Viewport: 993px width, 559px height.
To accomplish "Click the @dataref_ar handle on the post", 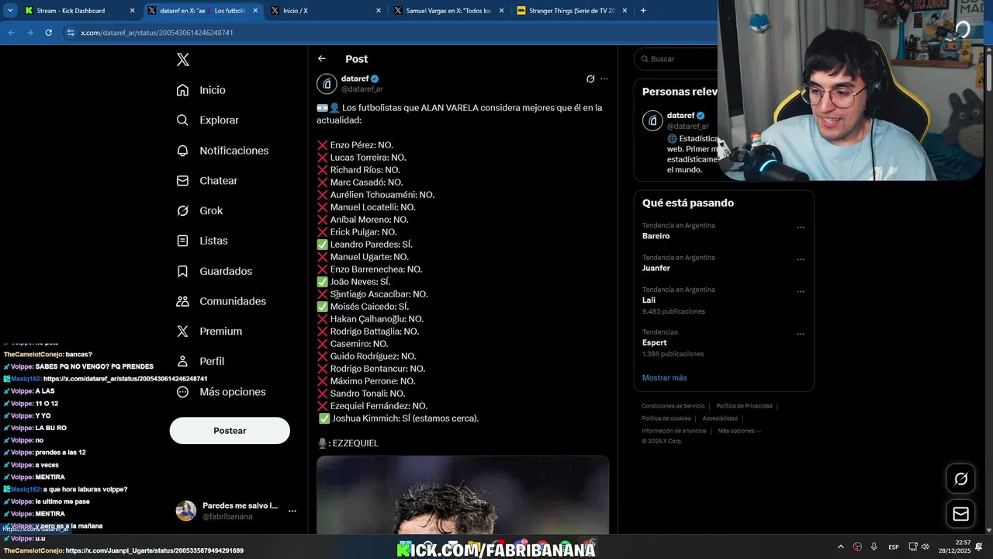I will tap(362, 89).
